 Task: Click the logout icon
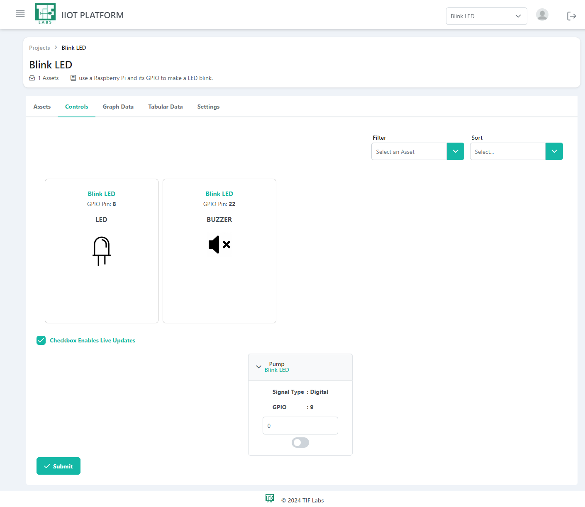[571, 16]
